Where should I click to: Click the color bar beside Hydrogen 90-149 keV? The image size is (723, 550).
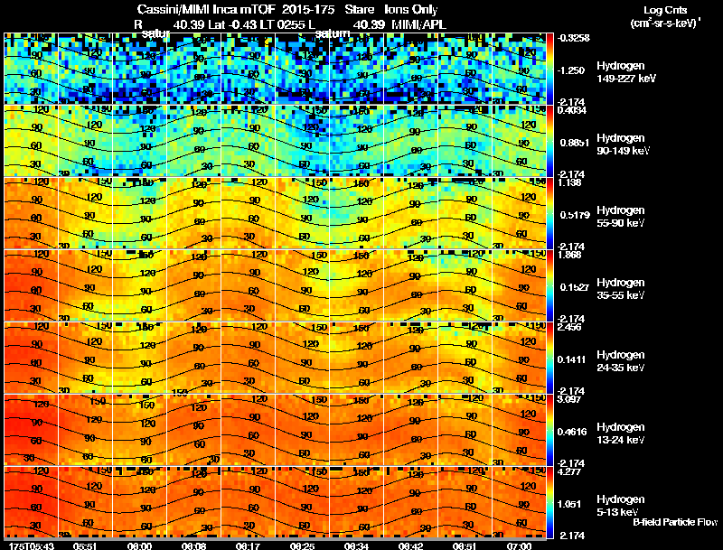[549, 141]
